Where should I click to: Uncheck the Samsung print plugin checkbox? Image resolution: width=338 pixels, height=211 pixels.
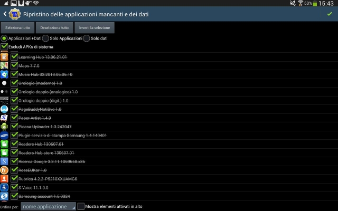pyautogui.click(x=14, y=135)
